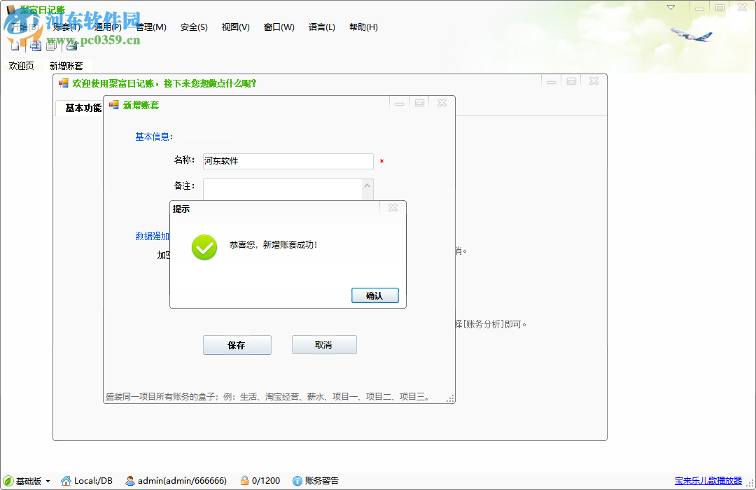The height and width of the screenshot is (490, 756).
Task: Click the save toolbar icon
Action: pyautogui.click(x=35, y=45)
